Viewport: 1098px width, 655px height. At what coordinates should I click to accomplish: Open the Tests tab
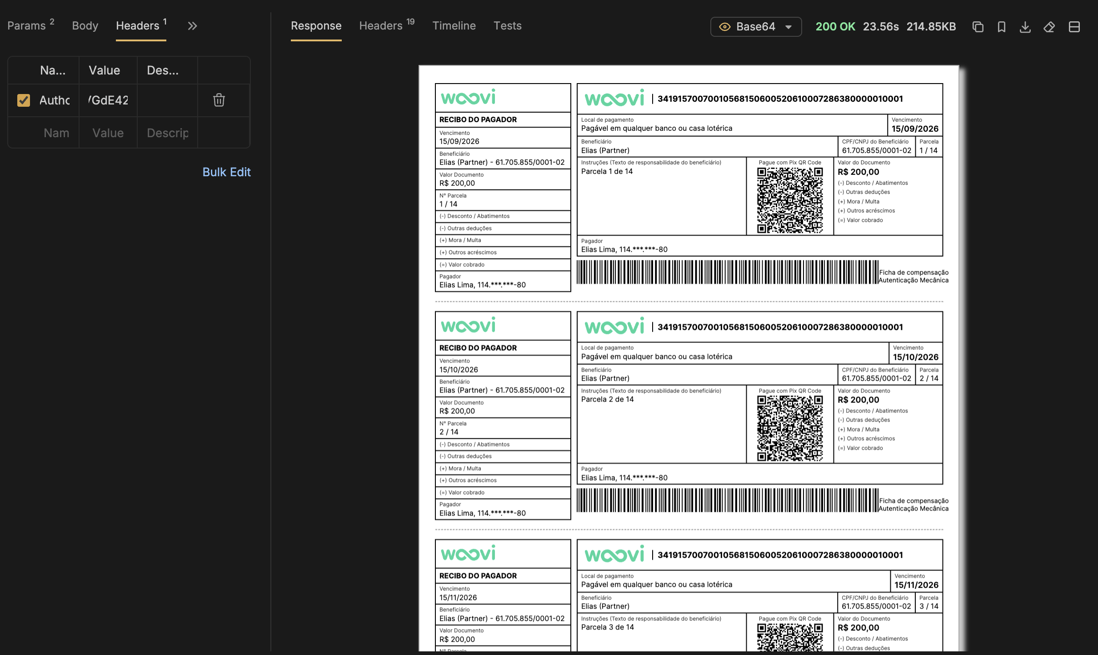click(x=508, y=26)
